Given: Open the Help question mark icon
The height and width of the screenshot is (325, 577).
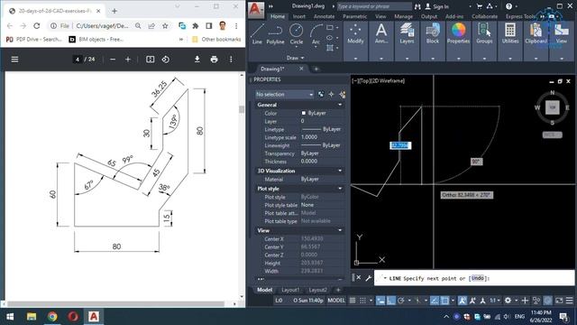Looking at the screenshot, I should click(508, 6).
